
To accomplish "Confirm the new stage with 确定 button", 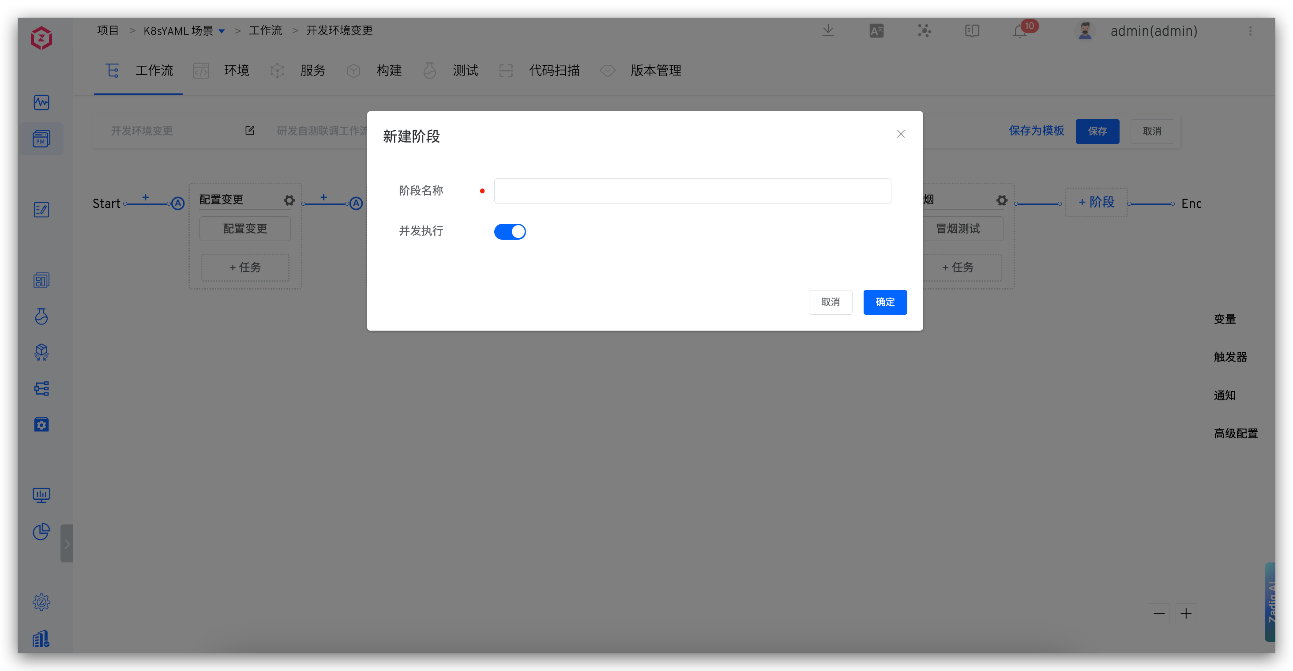I will (885, 302).
